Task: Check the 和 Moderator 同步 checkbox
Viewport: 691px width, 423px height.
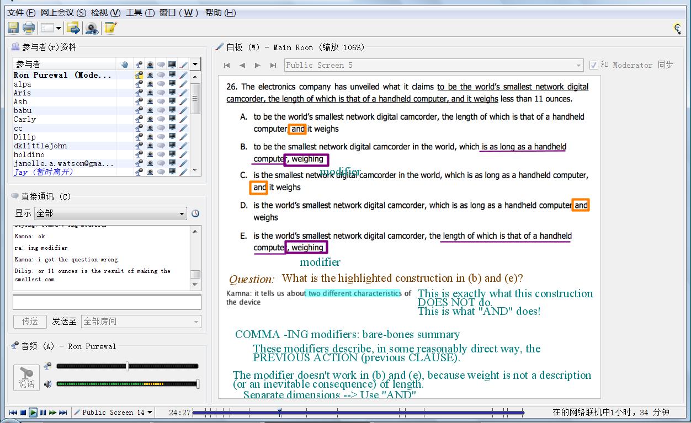Action: point(594,65)
